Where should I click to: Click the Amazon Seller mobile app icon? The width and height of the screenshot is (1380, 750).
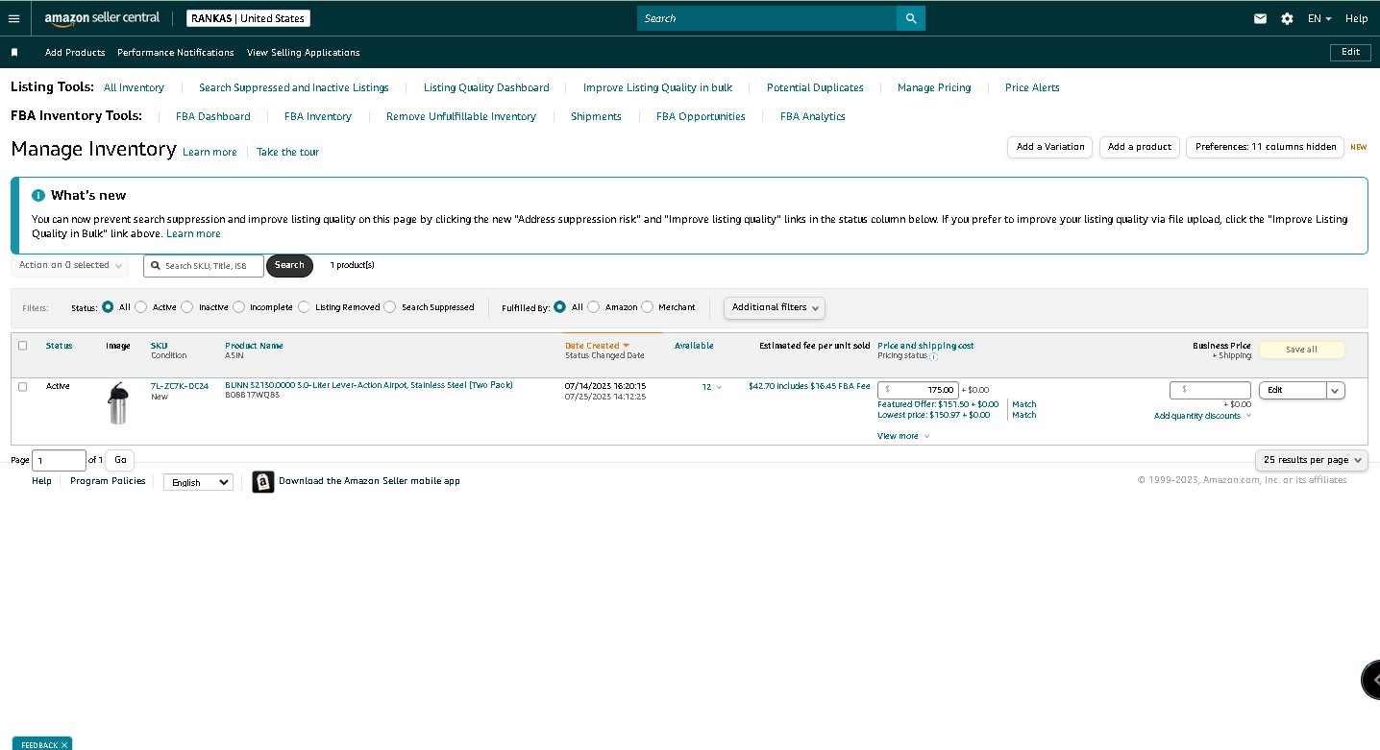coord(263,482)
